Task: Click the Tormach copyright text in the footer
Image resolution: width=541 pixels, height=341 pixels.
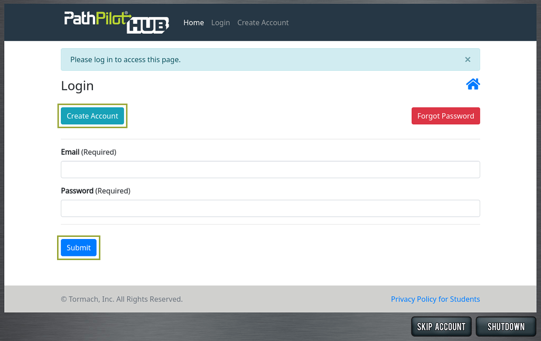Action: [x=123, y=299]
